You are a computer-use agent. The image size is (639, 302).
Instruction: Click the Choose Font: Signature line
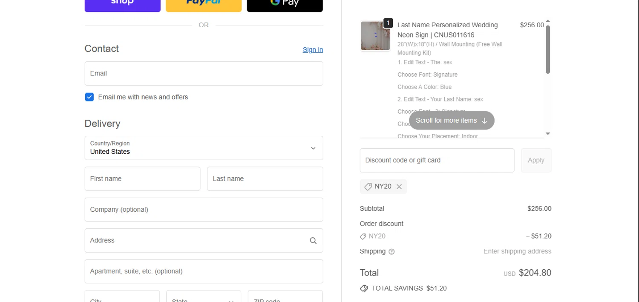point(427,75)
